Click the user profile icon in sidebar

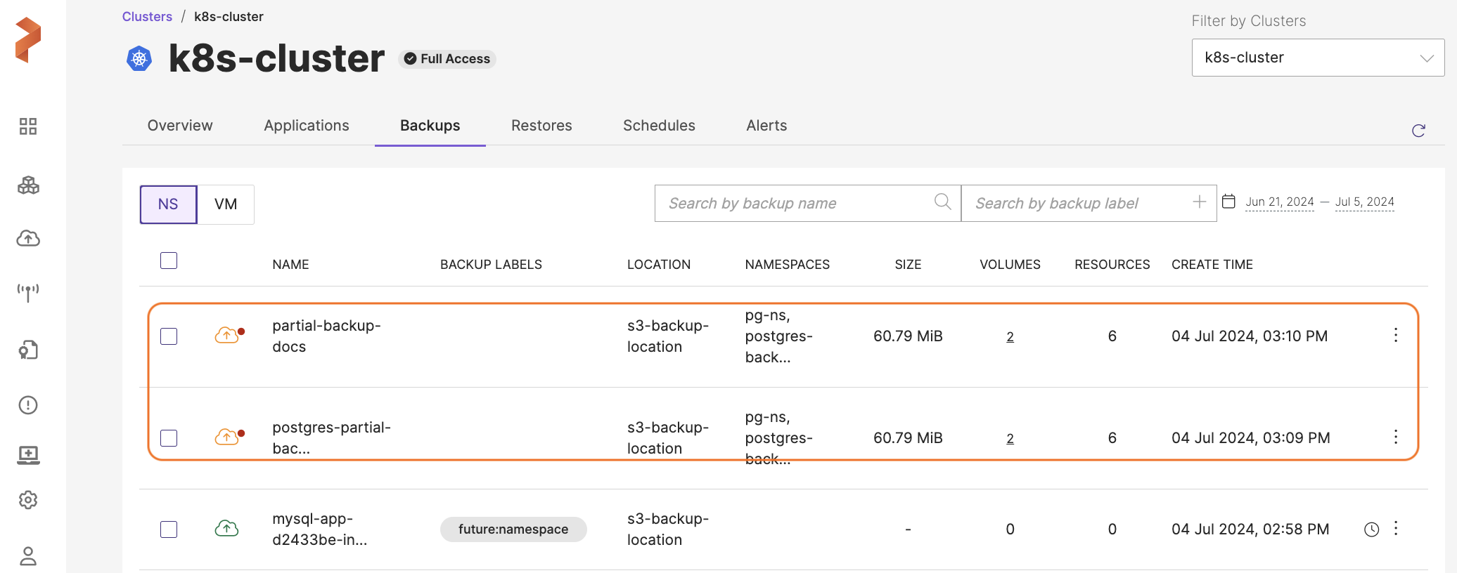point(28,556)
